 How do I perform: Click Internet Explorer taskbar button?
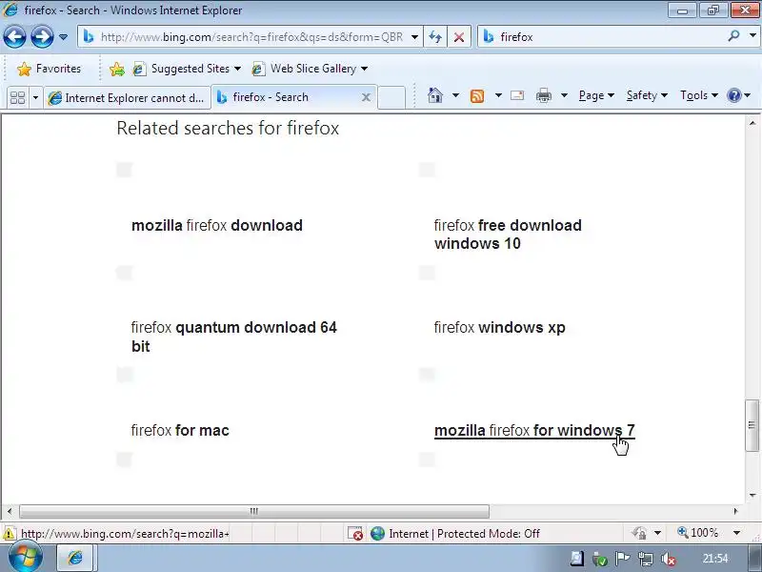pos(76,558)
